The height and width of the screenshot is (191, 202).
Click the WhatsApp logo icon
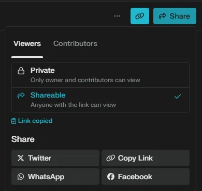pos(21,177)
